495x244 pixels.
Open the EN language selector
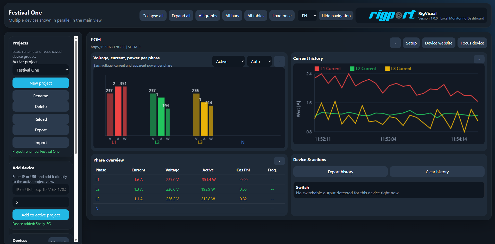tap(307, 16)
